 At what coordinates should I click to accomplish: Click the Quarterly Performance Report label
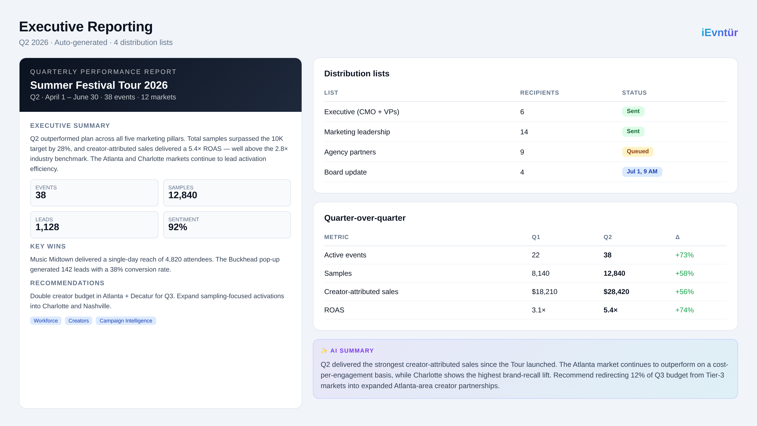(x=103, y=72)
